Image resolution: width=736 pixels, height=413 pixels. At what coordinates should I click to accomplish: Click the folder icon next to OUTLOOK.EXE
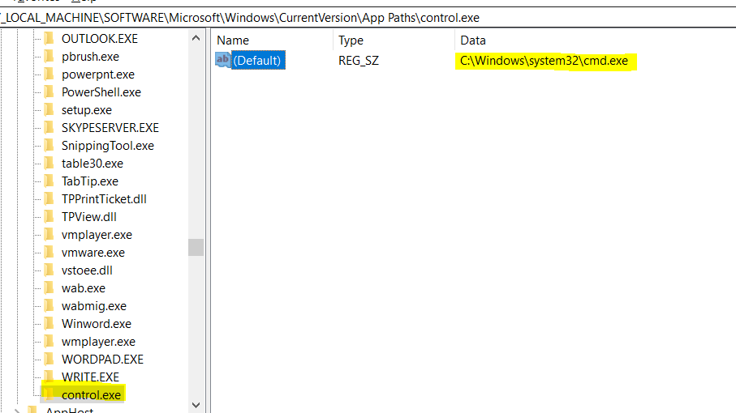pos(49,39)
